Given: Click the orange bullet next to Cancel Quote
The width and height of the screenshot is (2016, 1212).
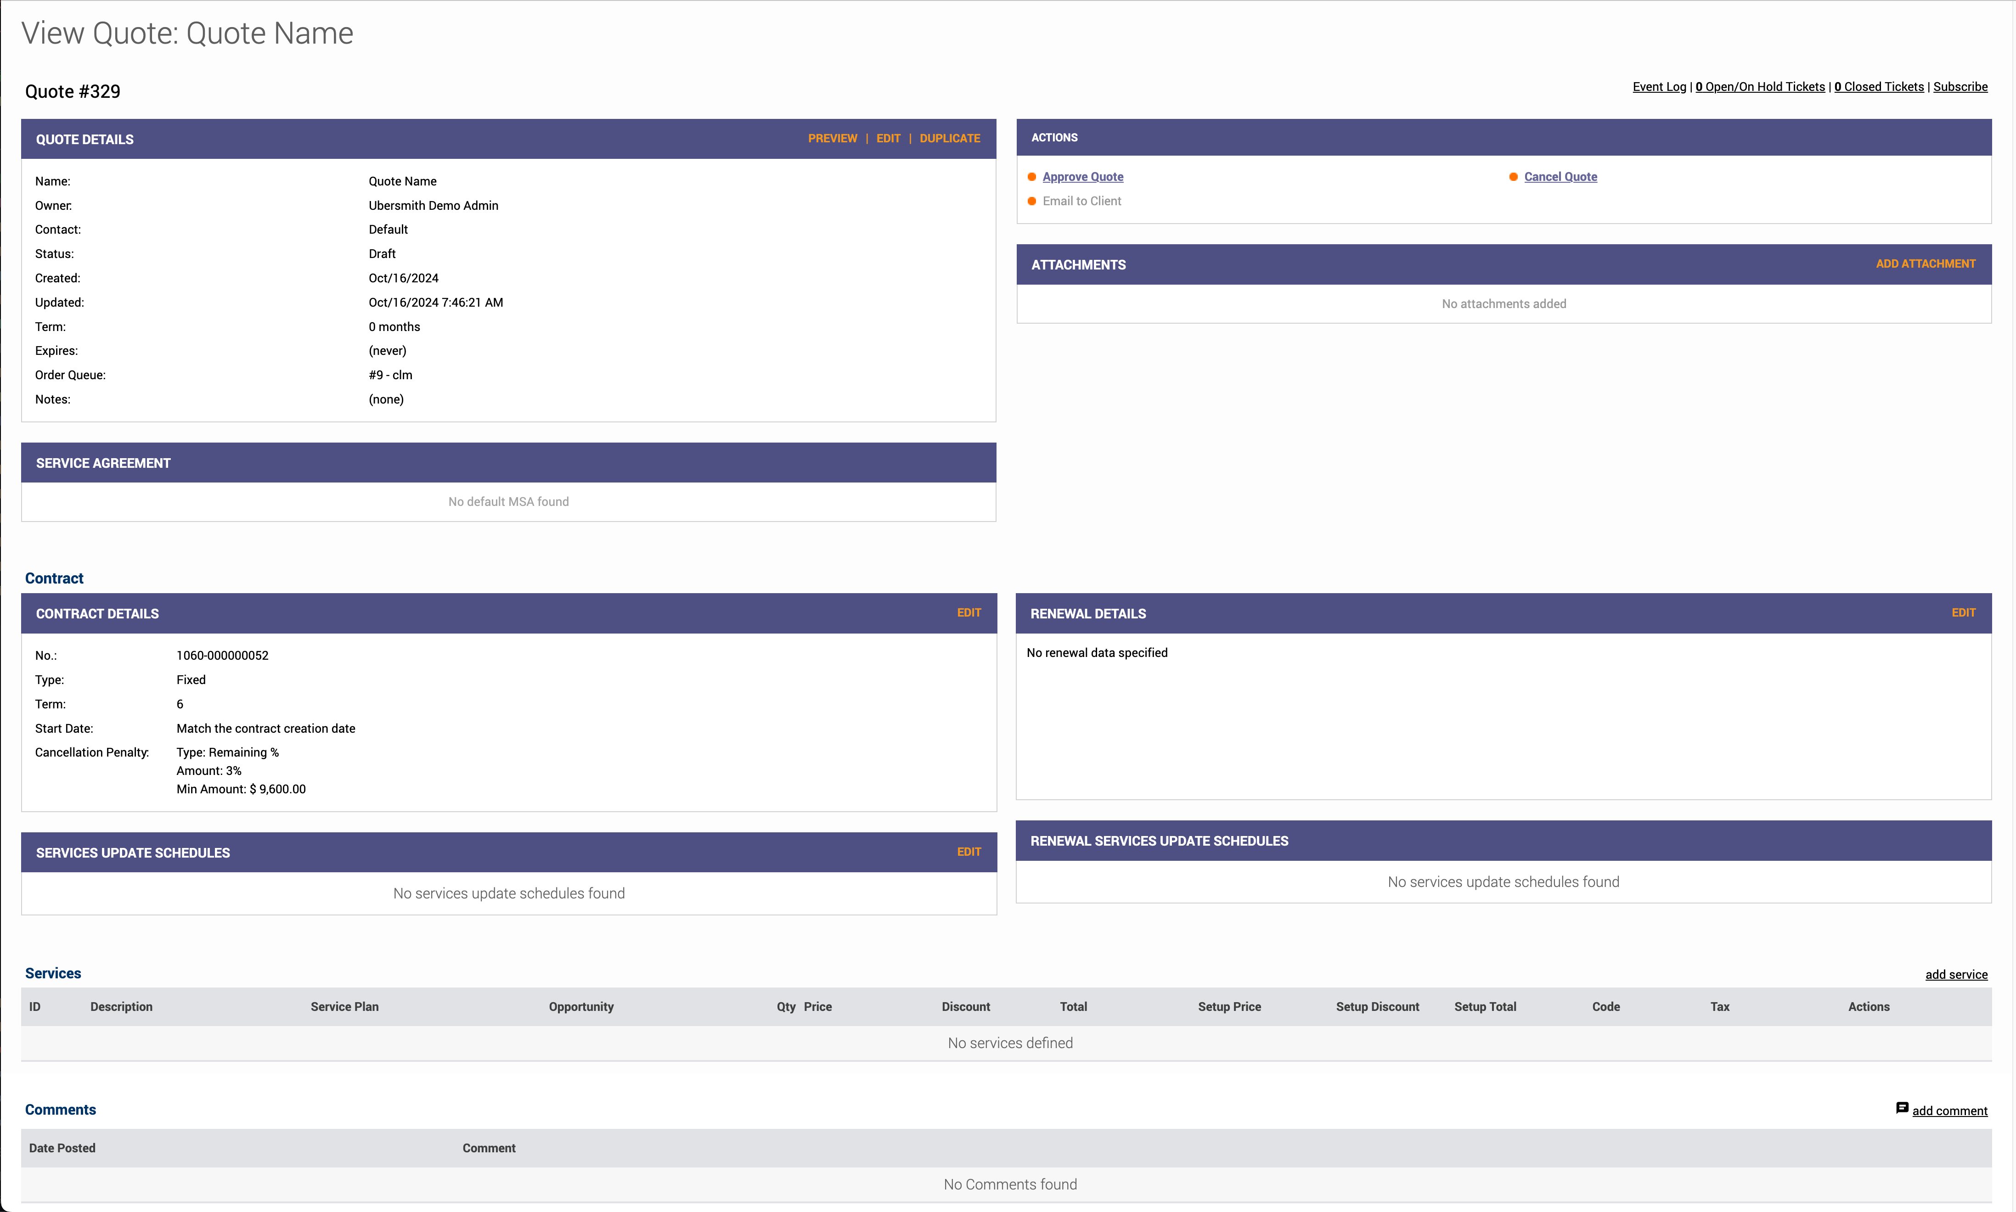Looking at the screenshot, I should tap(1513, 177).
